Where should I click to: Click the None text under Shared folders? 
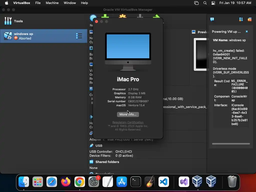click(93, 168)
